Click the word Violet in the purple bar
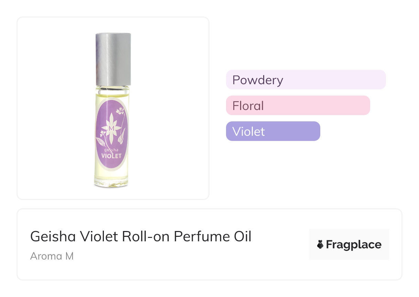This screenshot has height=297, width=419. 248,131
